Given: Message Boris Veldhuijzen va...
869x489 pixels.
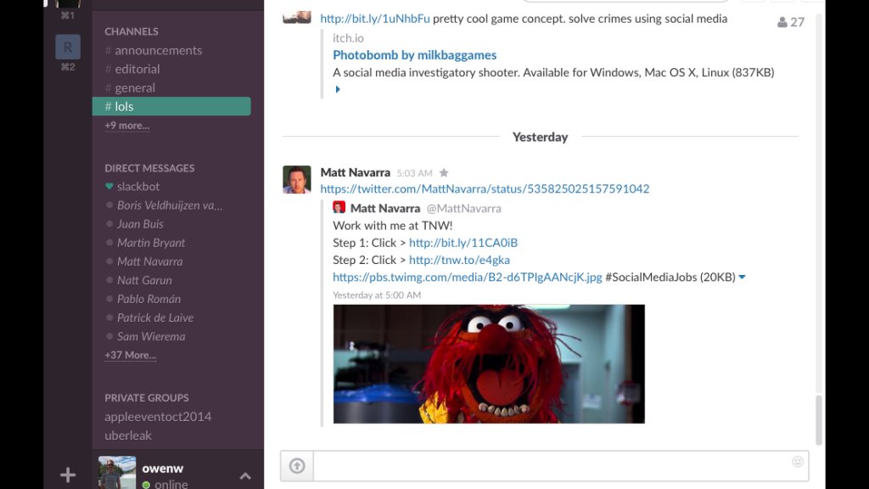Looking at the screenshot, I should pyautogui.click(x=170, y=205).
